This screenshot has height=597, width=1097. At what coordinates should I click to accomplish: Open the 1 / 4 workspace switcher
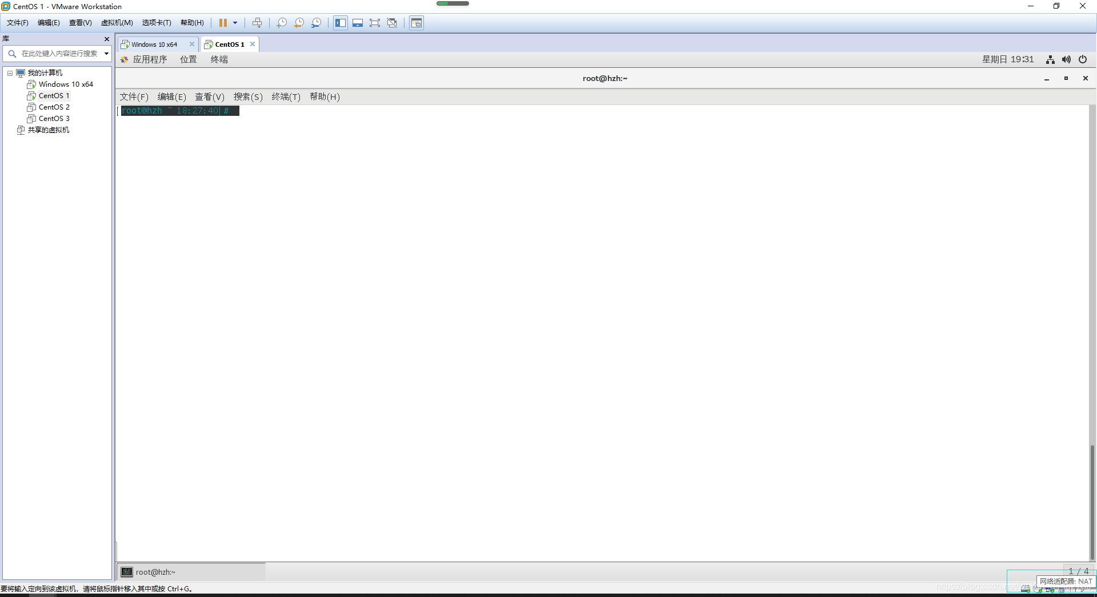click(x=1079, y=571)
